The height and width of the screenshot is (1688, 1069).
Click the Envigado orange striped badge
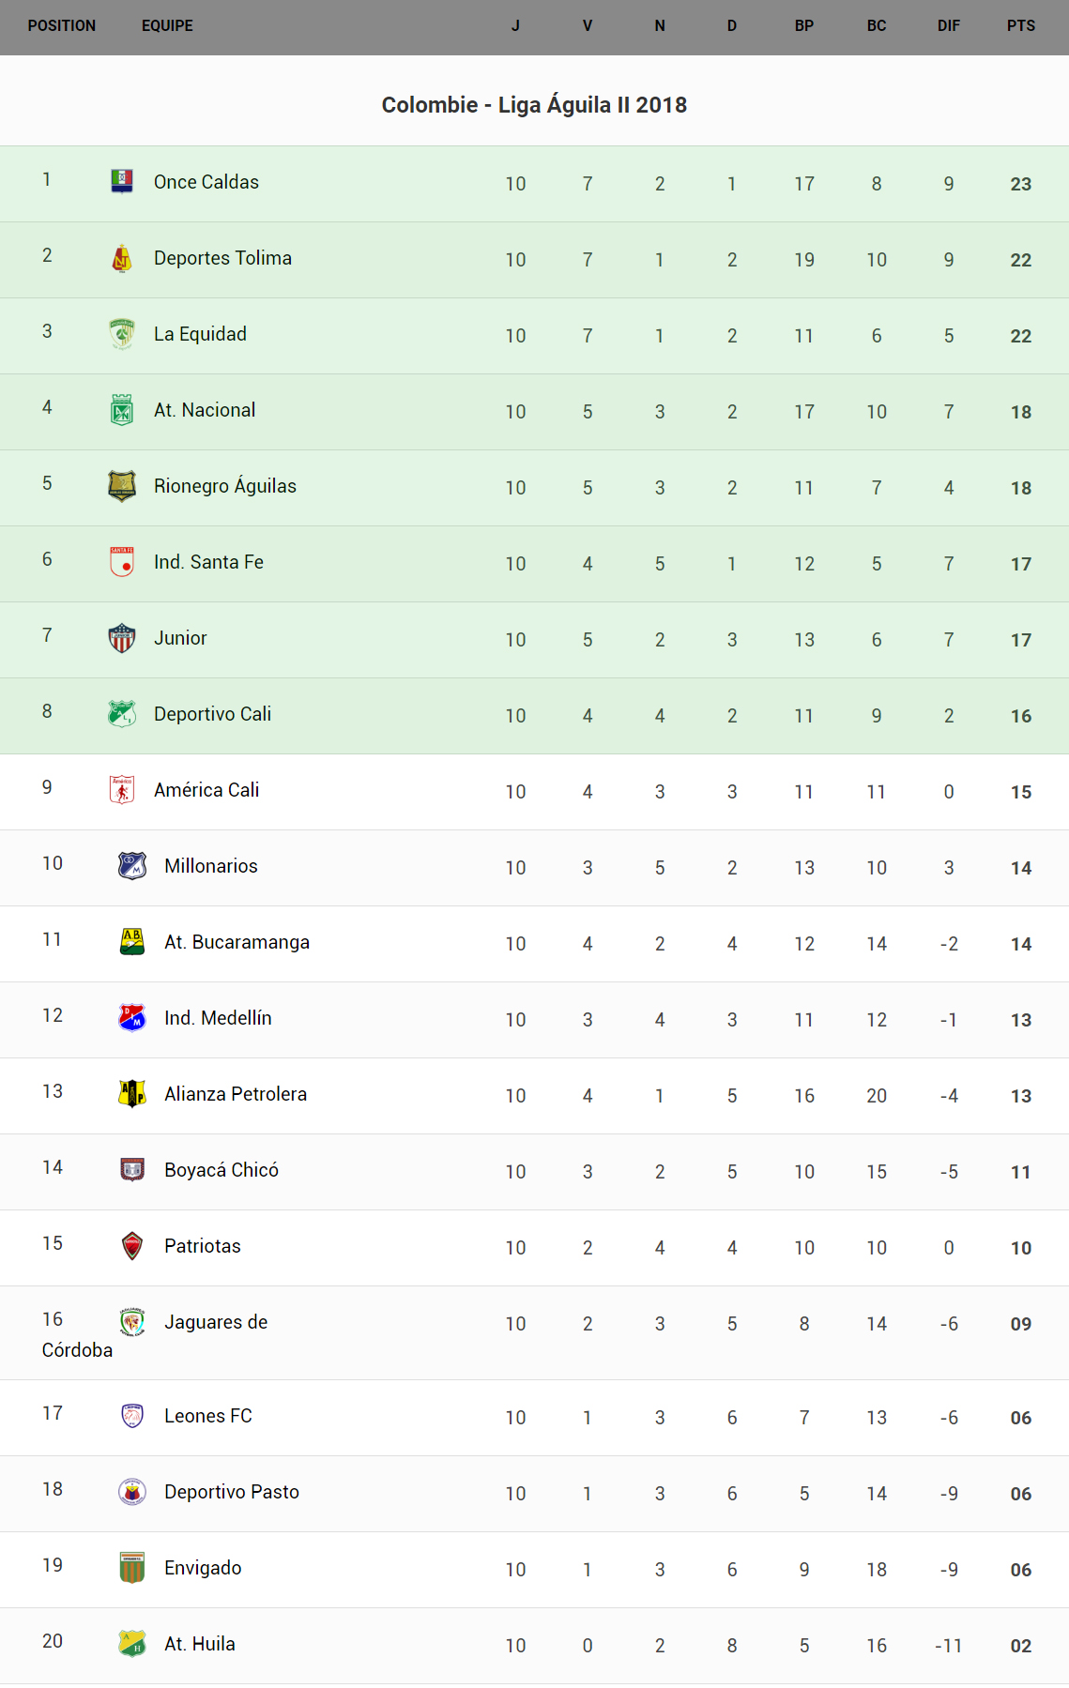[132, 1568]
